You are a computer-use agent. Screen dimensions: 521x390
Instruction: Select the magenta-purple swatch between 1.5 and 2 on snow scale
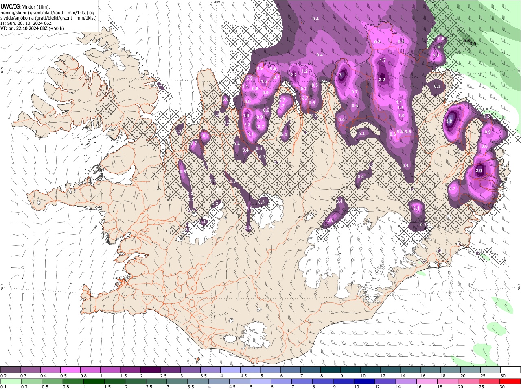tap(130, 370)
